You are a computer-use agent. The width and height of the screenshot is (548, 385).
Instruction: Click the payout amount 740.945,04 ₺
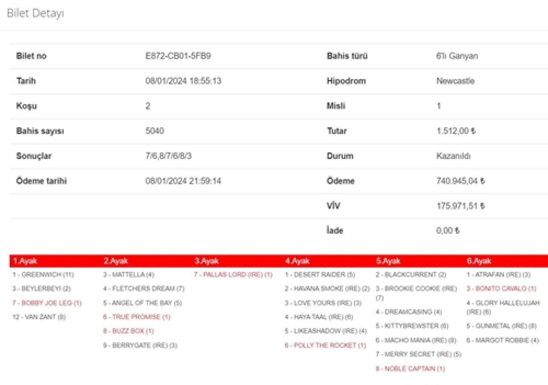(x=460, y=181)
